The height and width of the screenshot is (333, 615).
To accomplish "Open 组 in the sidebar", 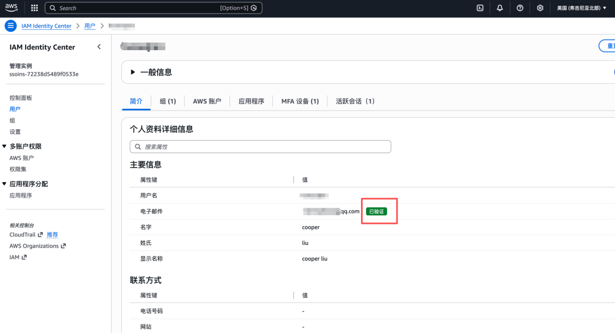I will click(12, 121).
